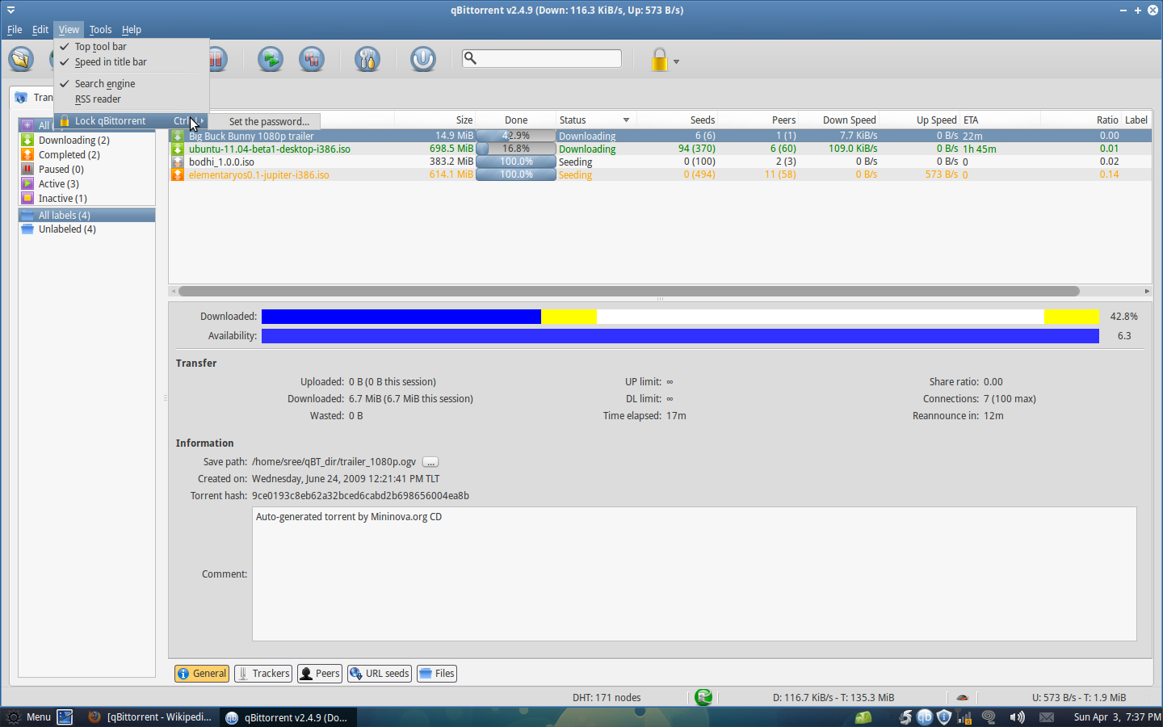Click the open torrent file toolbar icon
1163x727 pixels.
click(21, 59)
